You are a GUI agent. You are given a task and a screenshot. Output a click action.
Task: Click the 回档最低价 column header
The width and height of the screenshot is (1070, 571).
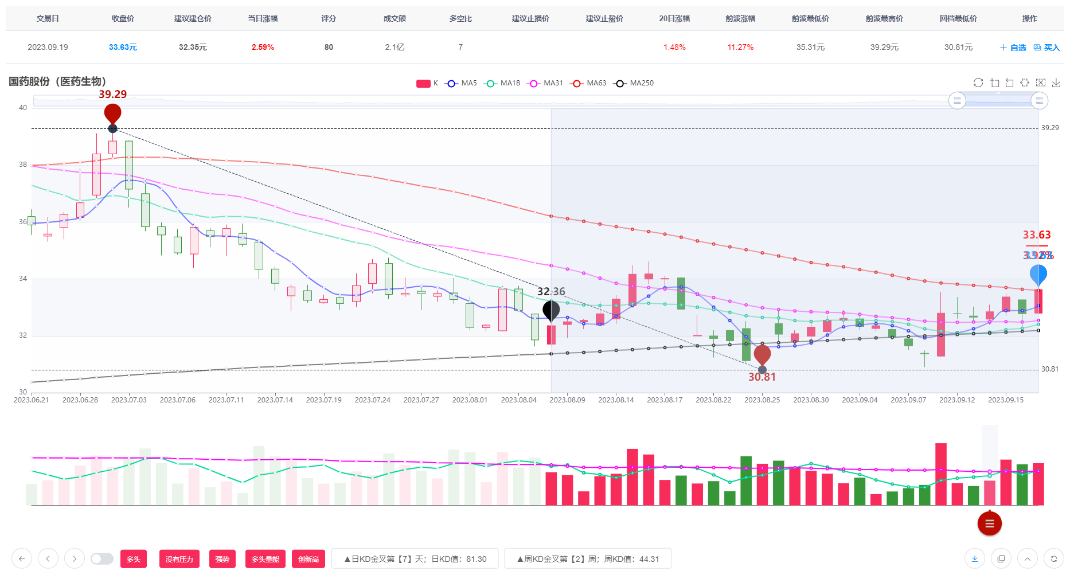coord(958,18)
